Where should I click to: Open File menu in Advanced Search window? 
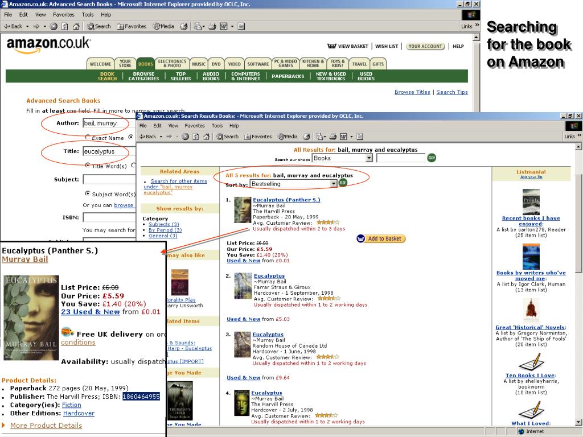coord(8,14)
